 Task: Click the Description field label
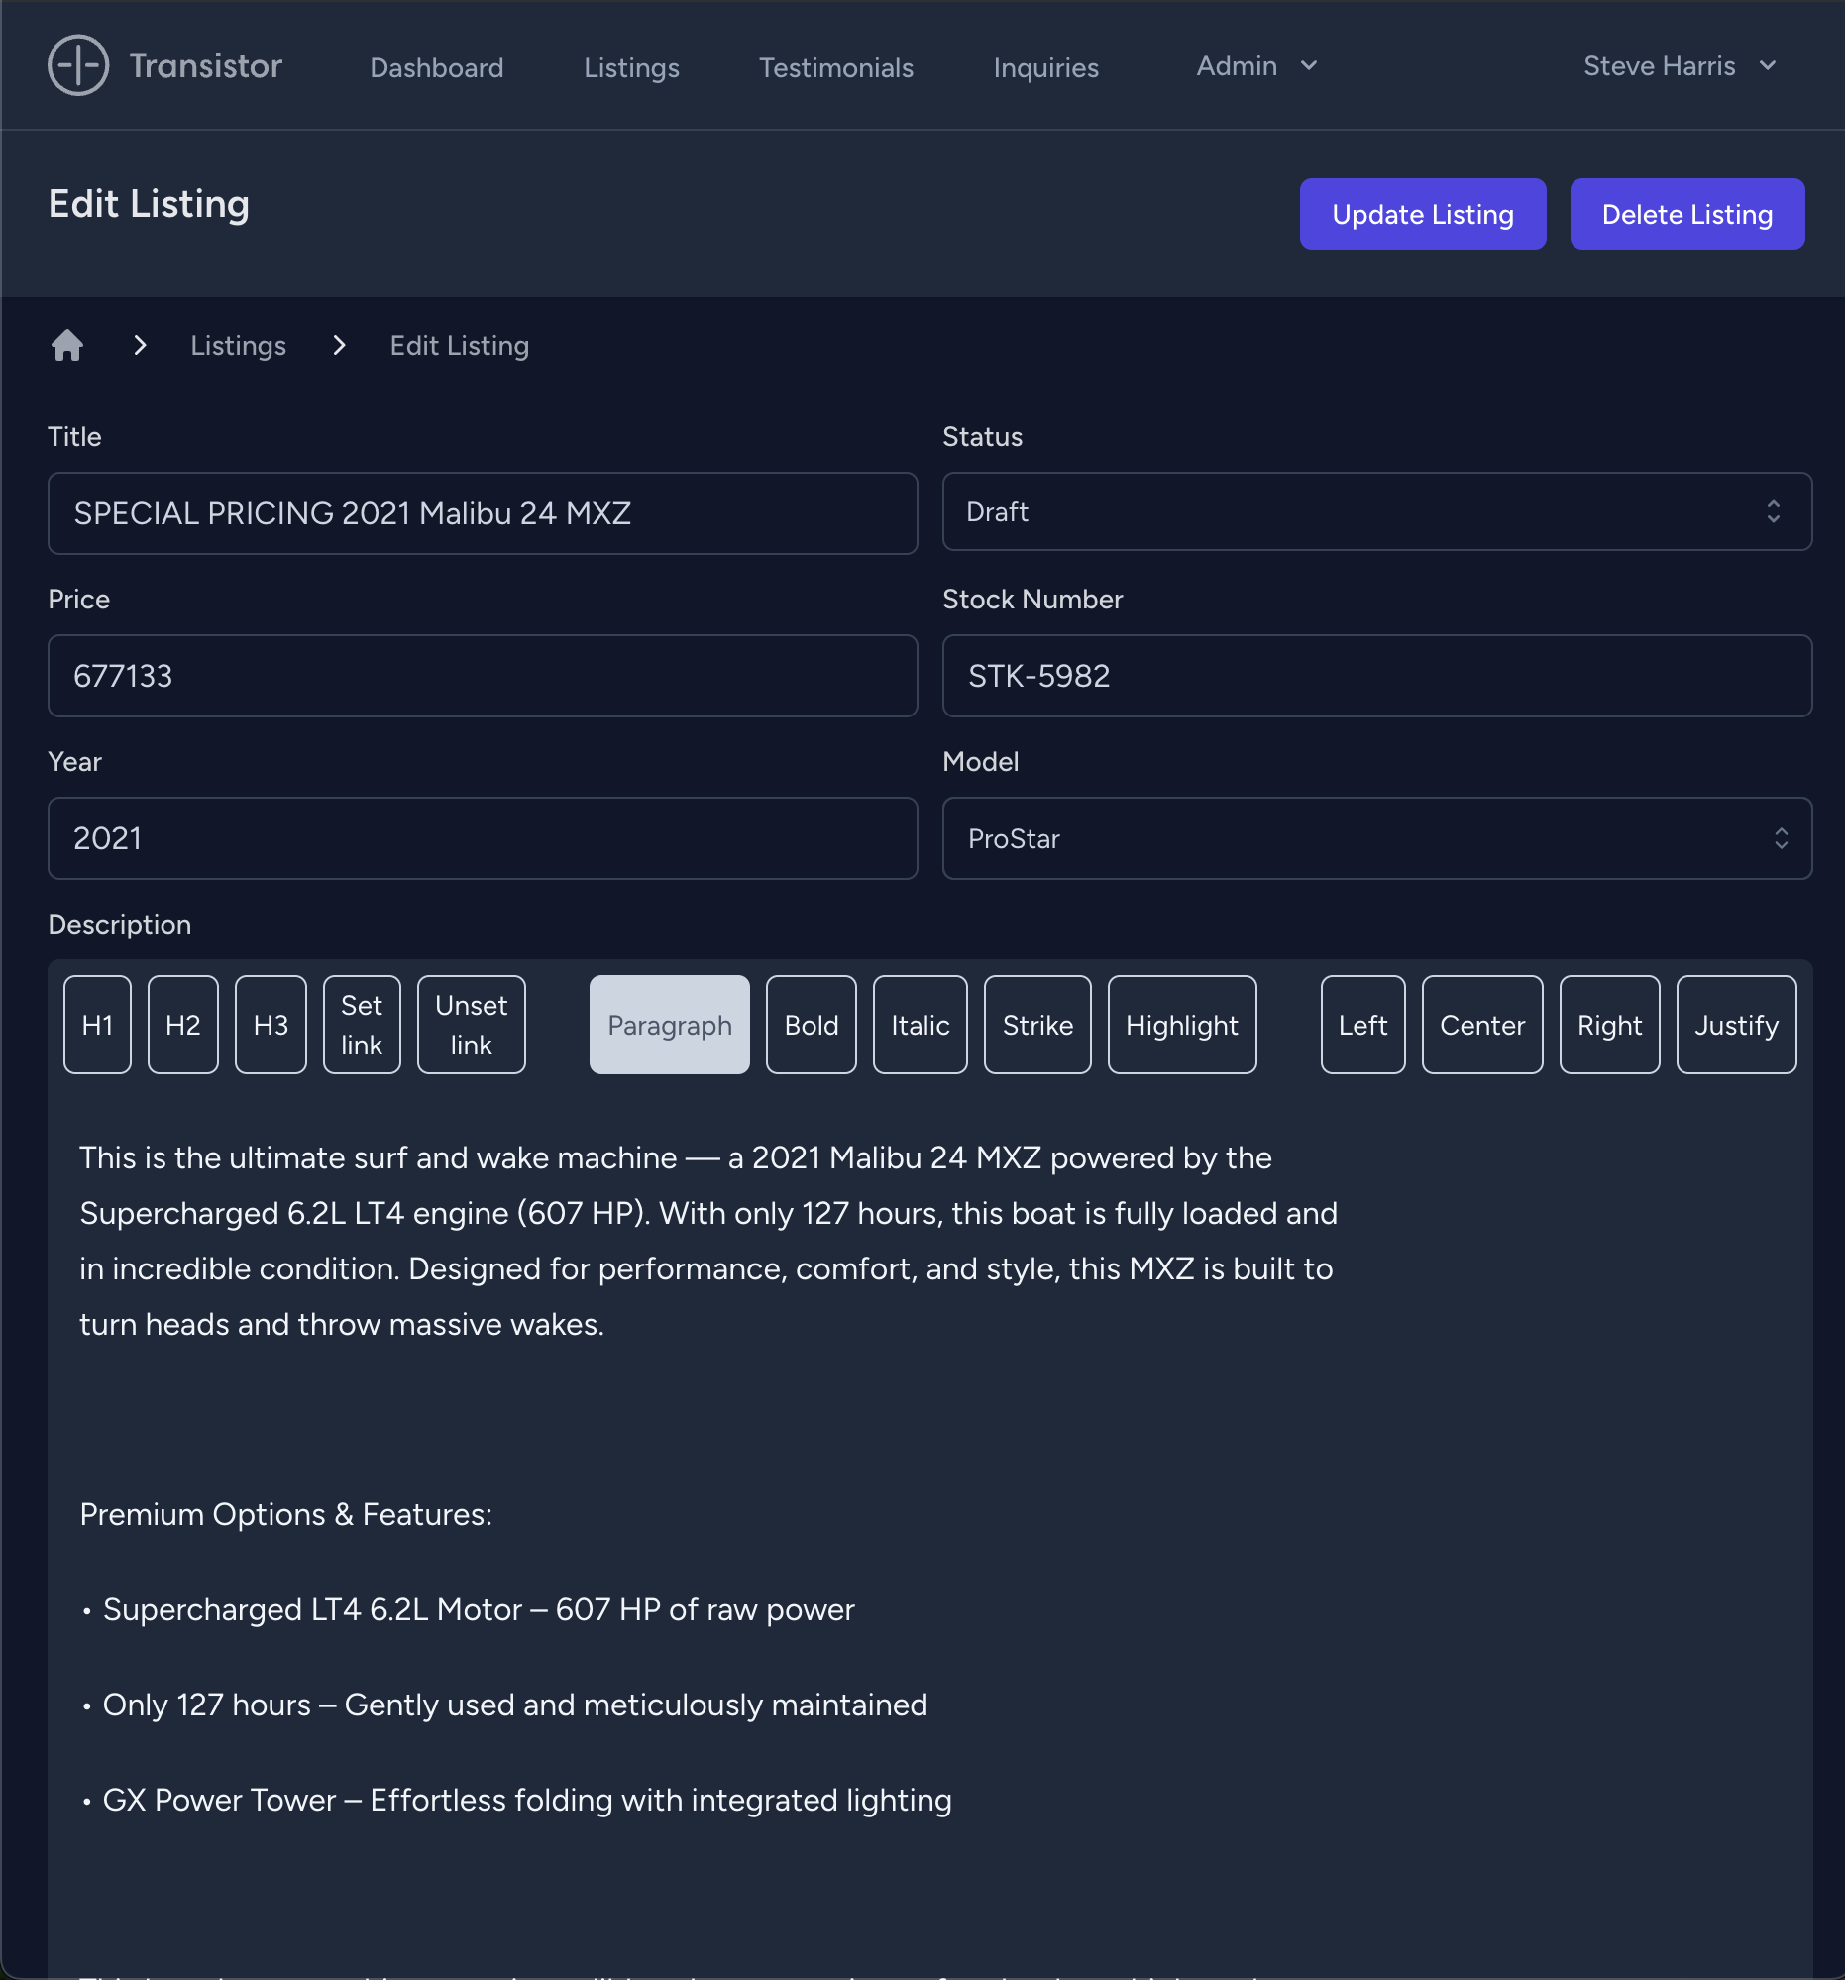pos(120,925)
